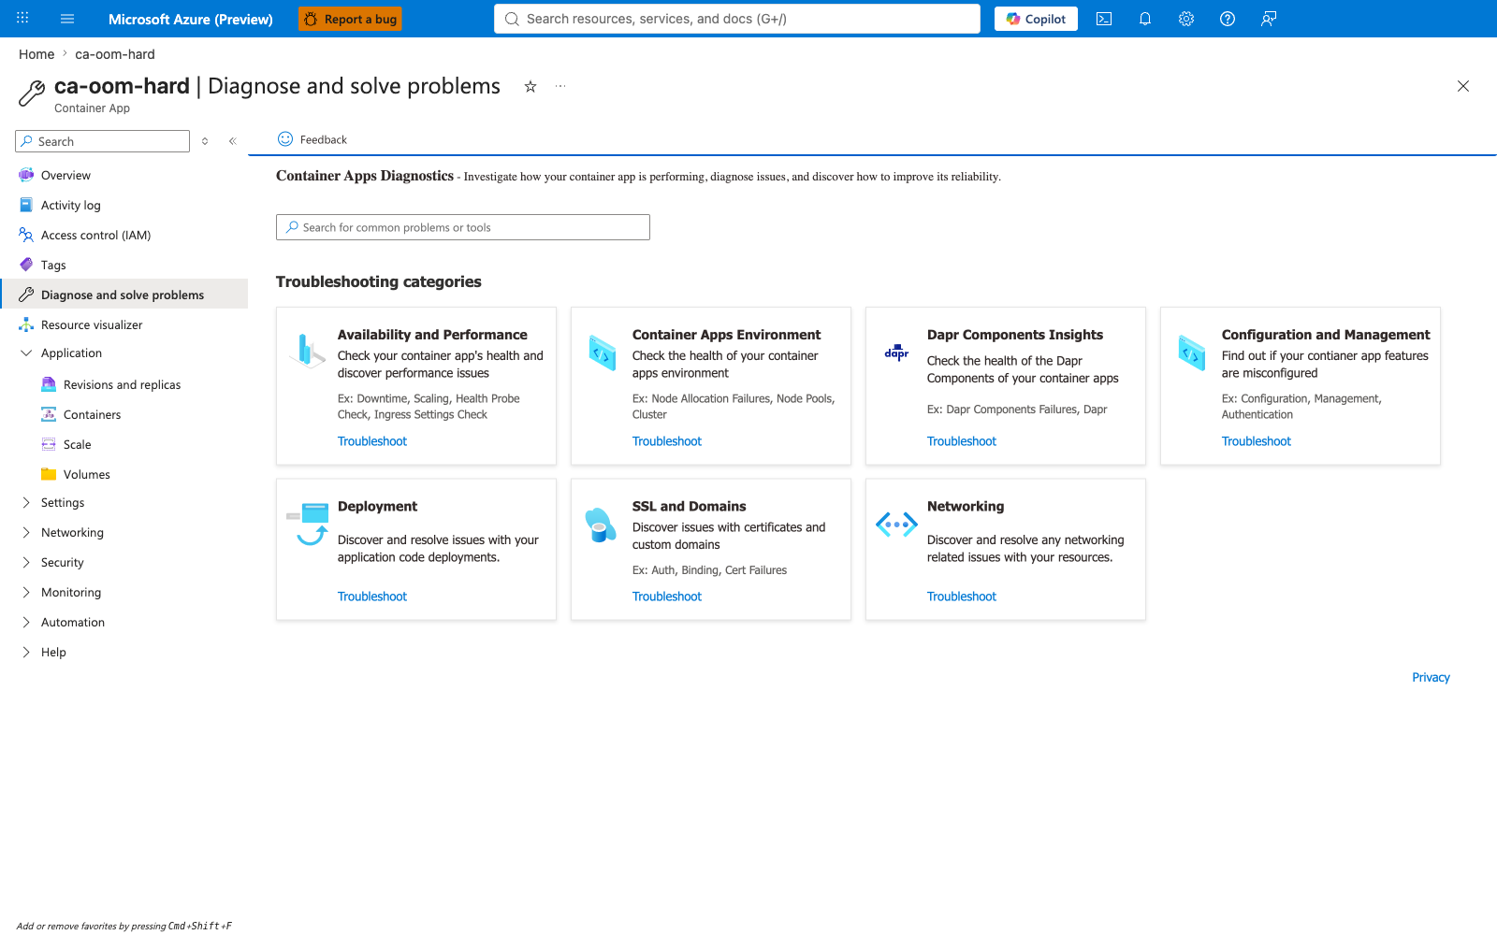The height and width of the screenshot is (935, 1497).
Task: Click the Availability and Performance card icon
Action: tap(307, 351)
